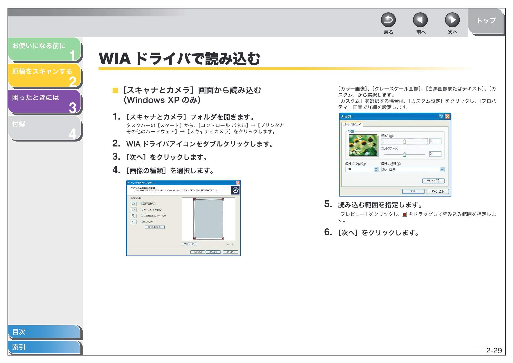This screenshot has width=513, height=363.
Task: Click the bottom-left red crop handle
Action: (195, 238)
